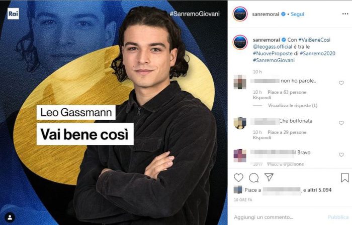Save the post with the bookmark icon
Image resolution: width=352 pixels, height=225 pixels.
(345, 177)
